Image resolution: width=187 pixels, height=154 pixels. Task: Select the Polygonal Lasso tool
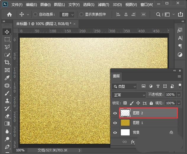click(x=7, y=47)
